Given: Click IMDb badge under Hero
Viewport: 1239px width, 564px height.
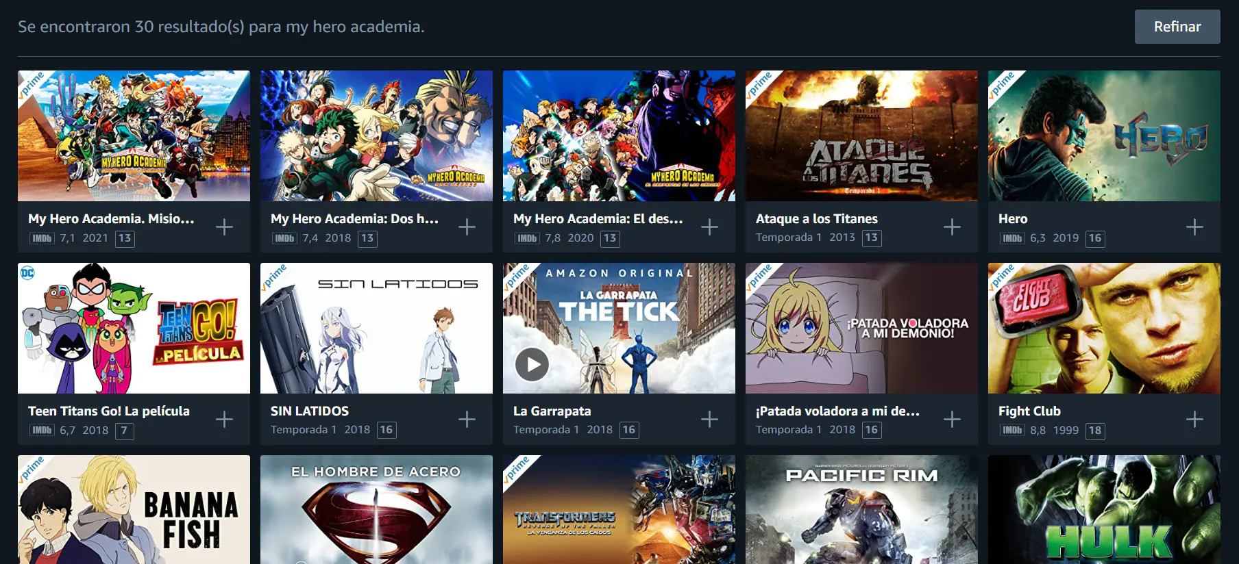Looking at the screenshot, I should [1012, 238].
